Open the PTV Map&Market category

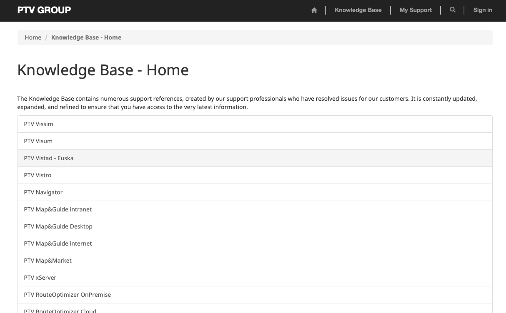(48, 261)
